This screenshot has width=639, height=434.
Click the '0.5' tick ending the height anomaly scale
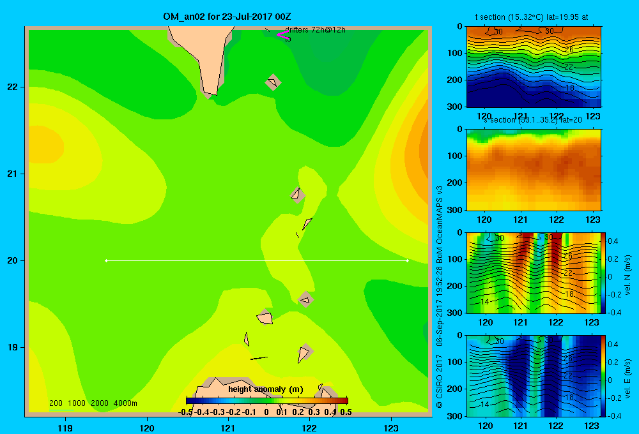pyautogui.click(x=346, y=412)
